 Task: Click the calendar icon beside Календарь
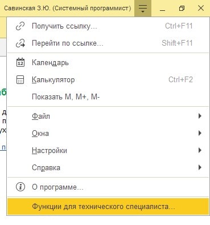pyautogui.click(x=20, y=62)
